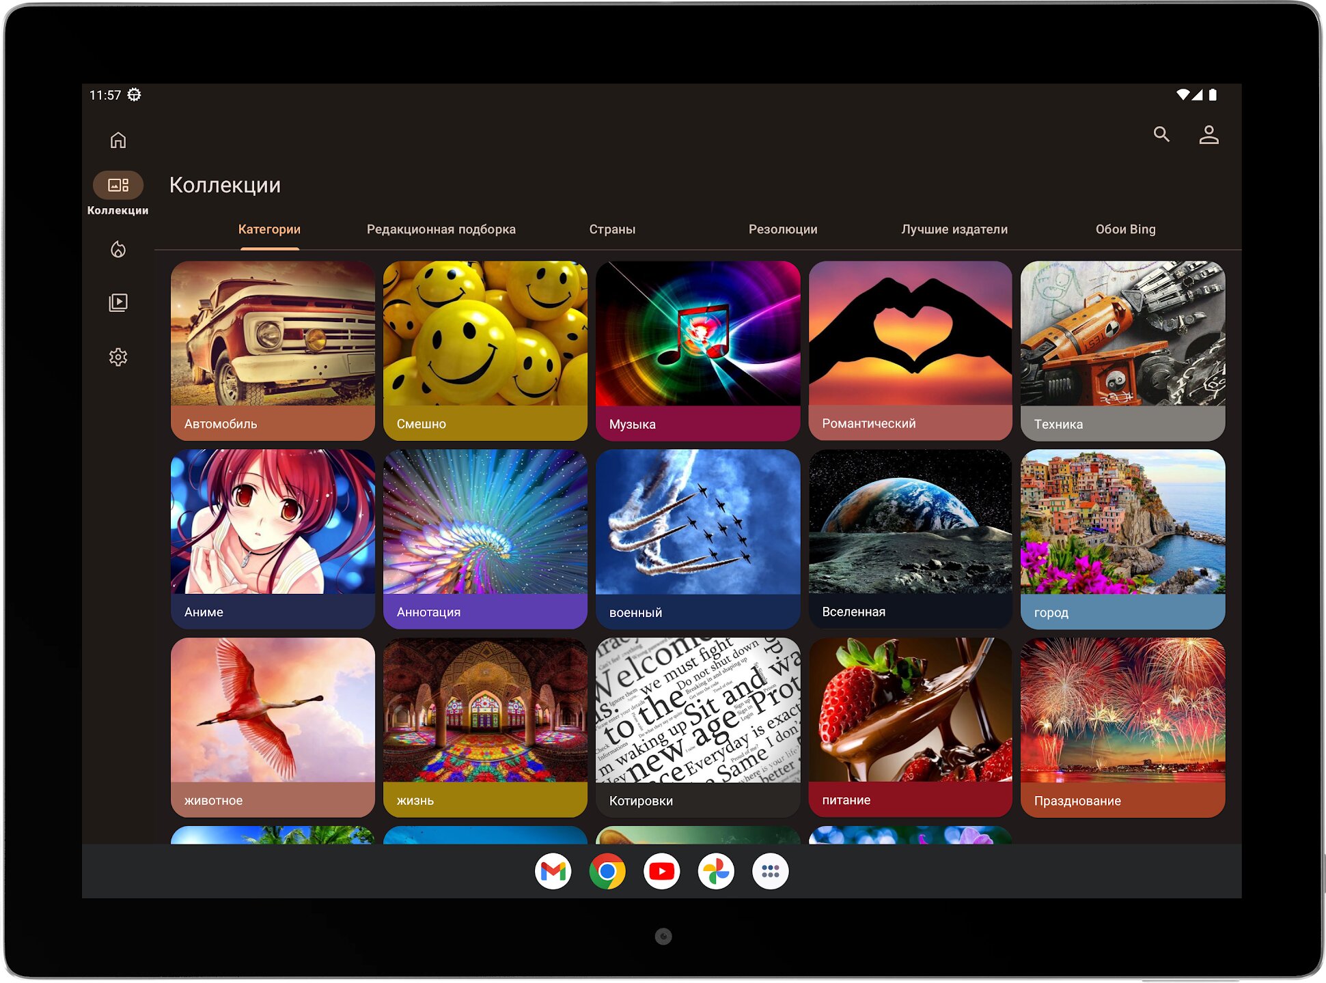
Task: Launch Gmail from the dock
Action: click(553, 871)
